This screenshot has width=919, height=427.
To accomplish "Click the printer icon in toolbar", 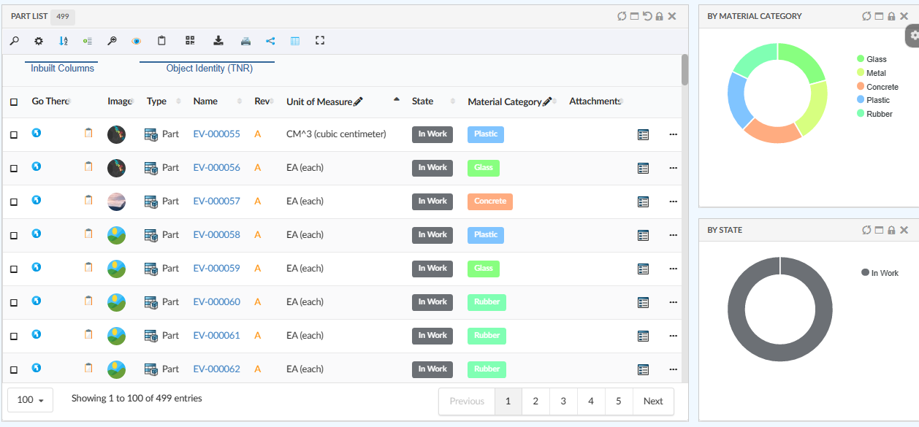I will [x=245, y=41].
